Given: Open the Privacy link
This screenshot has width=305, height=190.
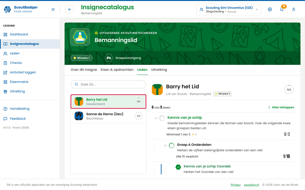Looking at the screenshot, I should [x=236, y=185].
